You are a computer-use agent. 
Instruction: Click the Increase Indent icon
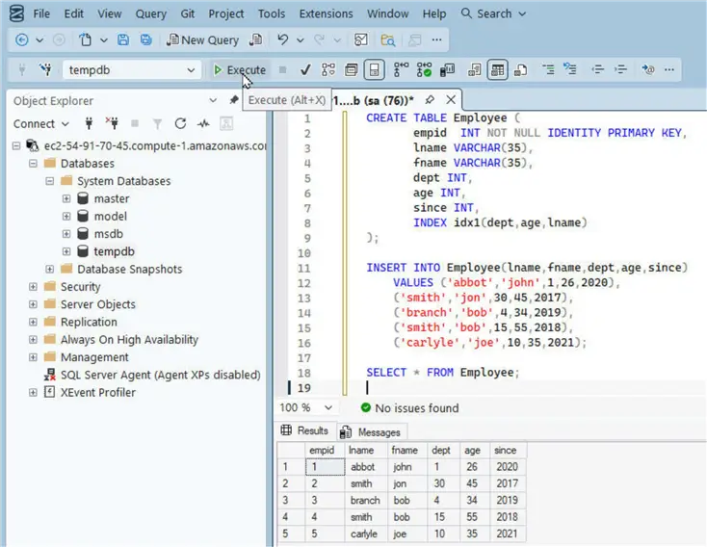coord(620,70)
